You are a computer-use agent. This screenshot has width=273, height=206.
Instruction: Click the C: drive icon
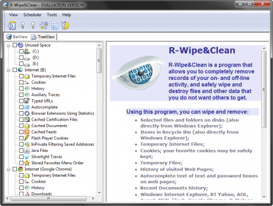pyautogui.click(x=27, y=51)
